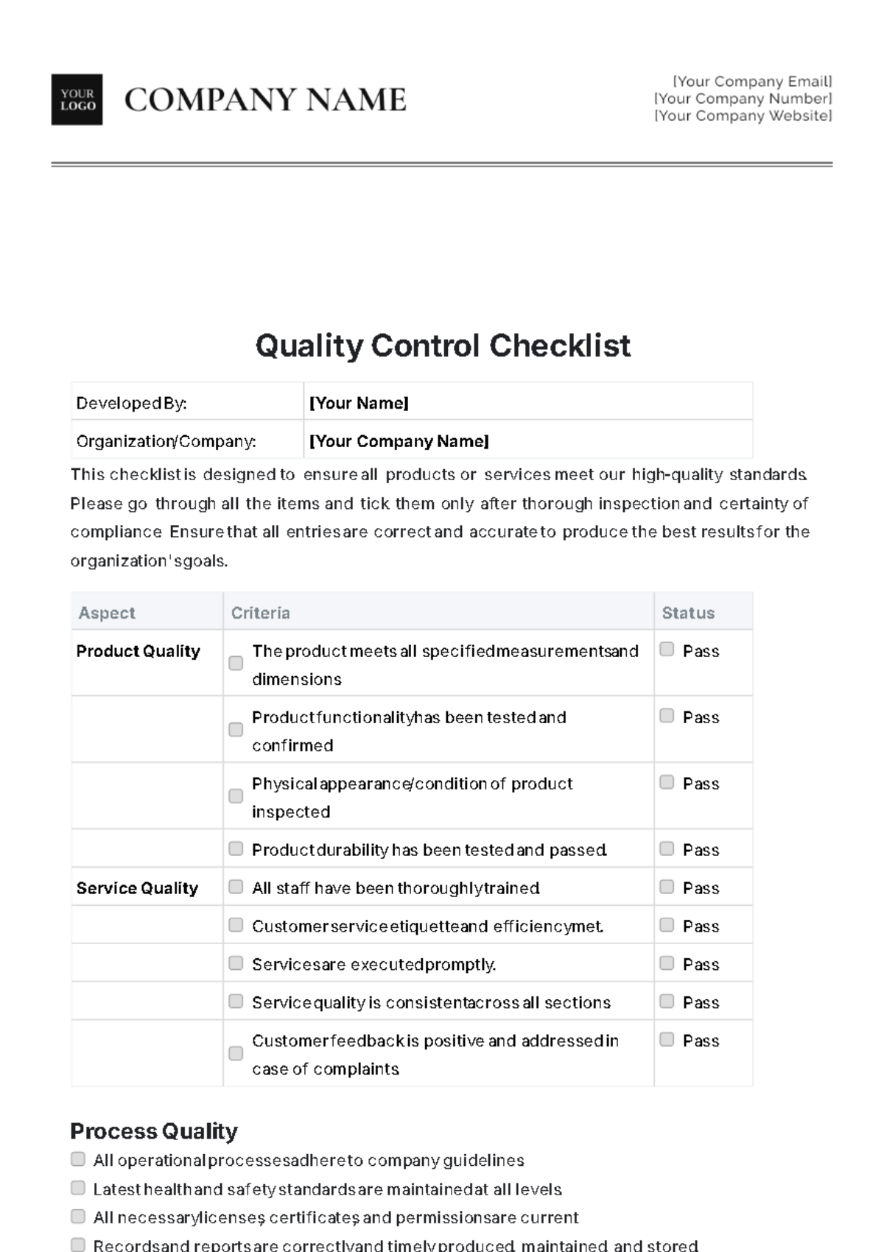Check the physical appearance inspected criteria box
This screenshot has height=1252, width=884.
point(236,796)
